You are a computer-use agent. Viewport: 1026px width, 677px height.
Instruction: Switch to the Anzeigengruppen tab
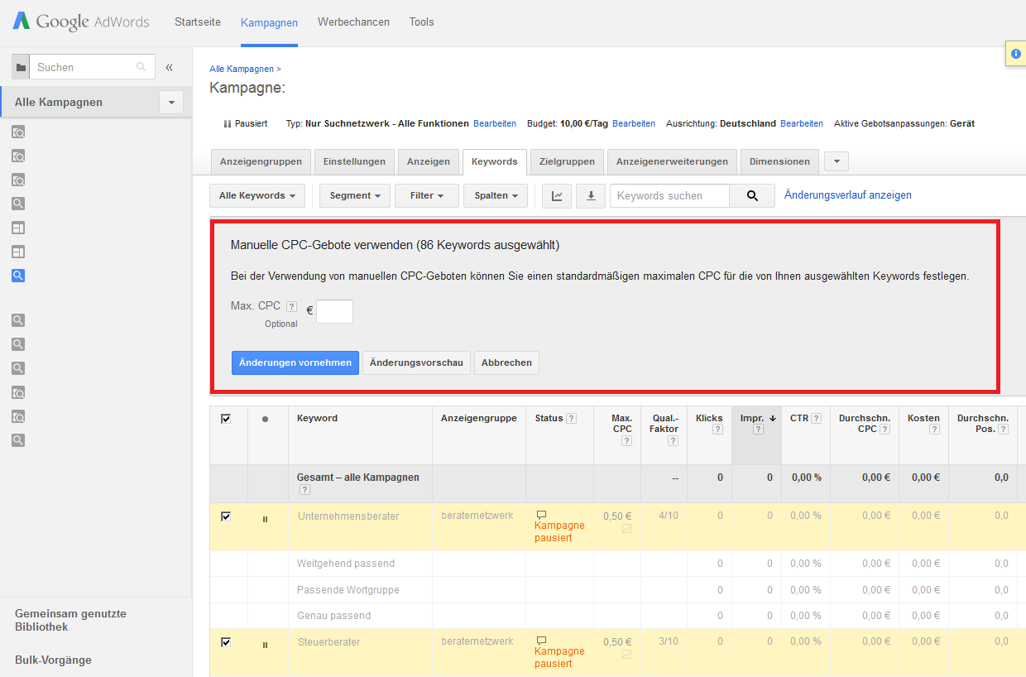261,161
